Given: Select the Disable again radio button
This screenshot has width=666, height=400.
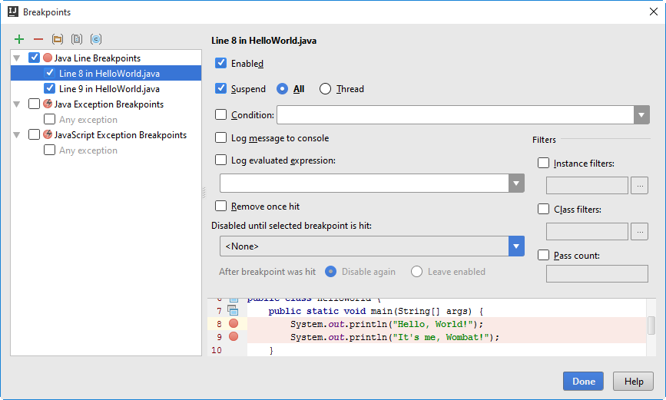Looking at the screenshot, I should pos(330,272).
